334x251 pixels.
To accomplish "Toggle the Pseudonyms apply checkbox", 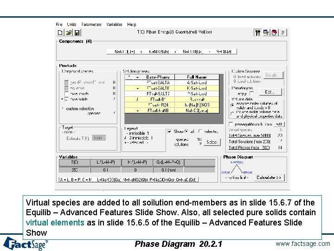I will click(252, 93).
